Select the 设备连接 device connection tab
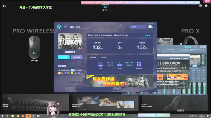 tap(93, 57)
